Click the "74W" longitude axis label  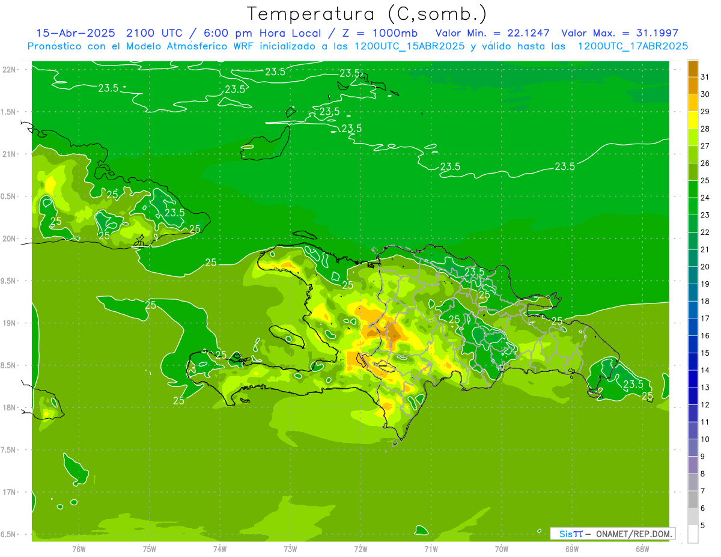[220, 549]
